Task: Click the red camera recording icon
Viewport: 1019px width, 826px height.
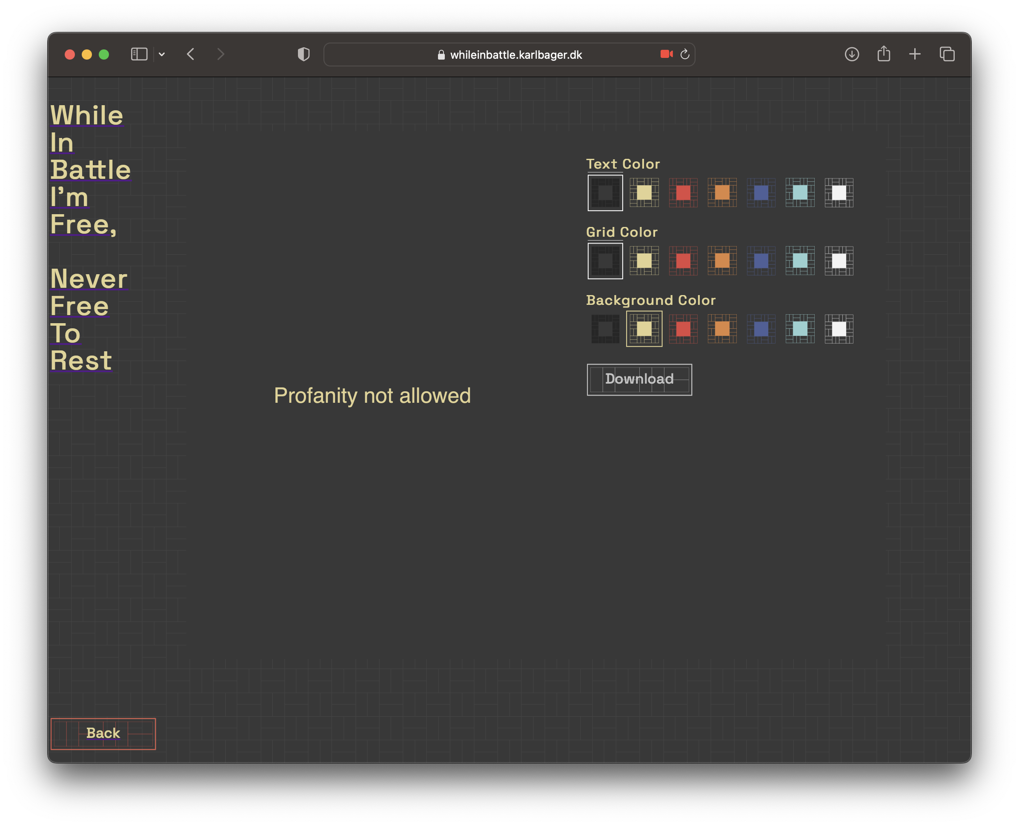Action: coord(666,54)
